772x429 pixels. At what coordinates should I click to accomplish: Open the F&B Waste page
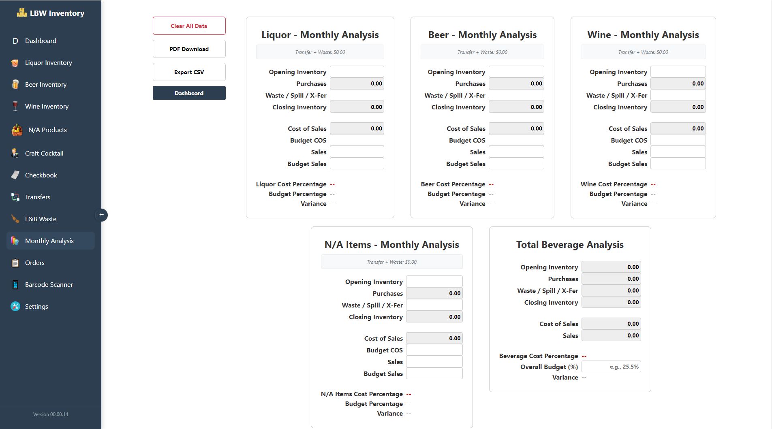click(41, 219)
